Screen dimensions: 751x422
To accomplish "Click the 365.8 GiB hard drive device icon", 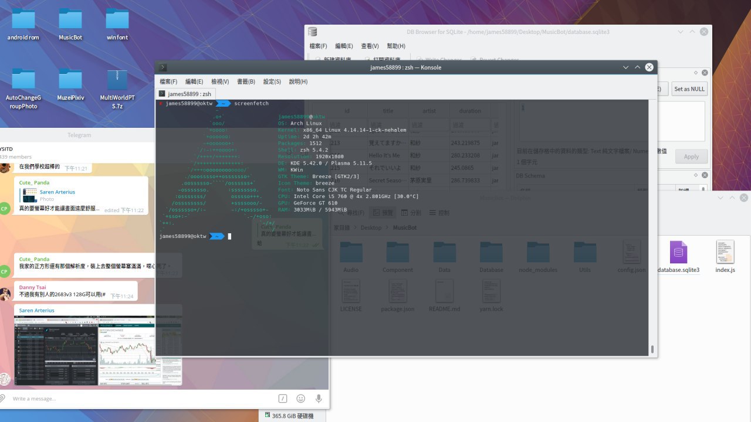I will pyautogui.click(x=267, y=416).
